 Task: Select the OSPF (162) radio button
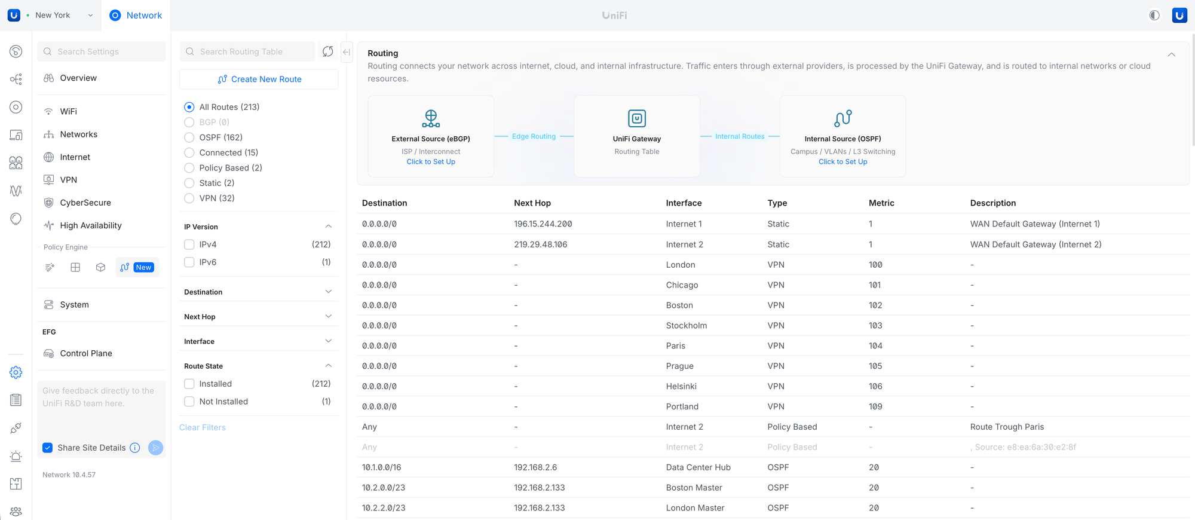click(189, 137)
